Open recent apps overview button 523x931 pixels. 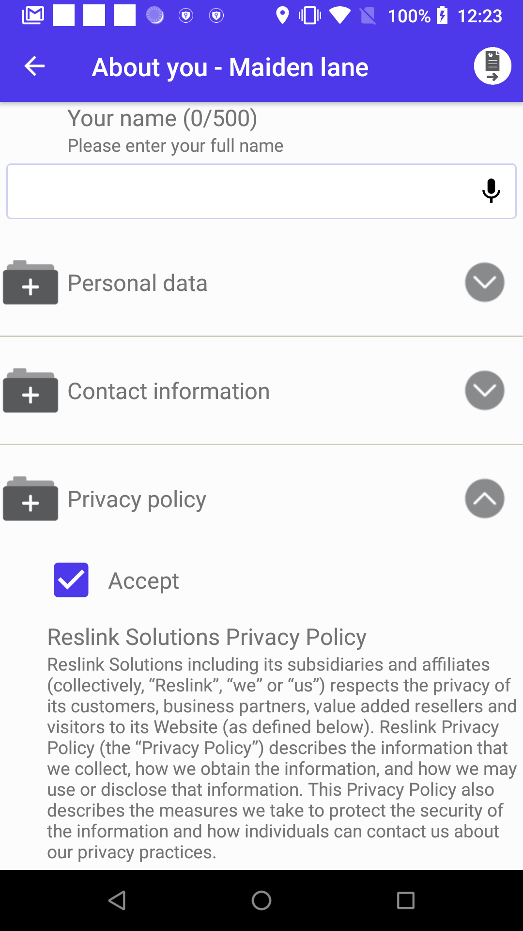[x=405, y=900]
